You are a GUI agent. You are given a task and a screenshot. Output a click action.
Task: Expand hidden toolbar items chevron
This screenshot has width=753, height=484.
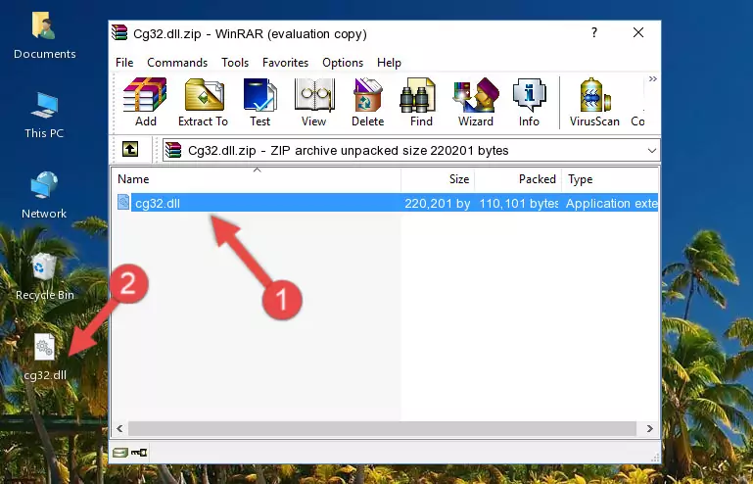(652, 79)
